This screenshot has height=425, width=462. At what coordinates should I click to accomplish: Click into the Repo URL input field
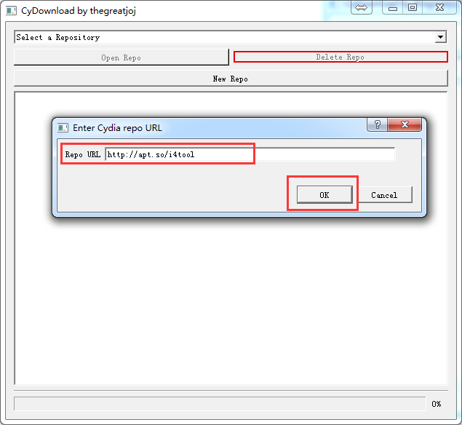[x=250, y=154]
